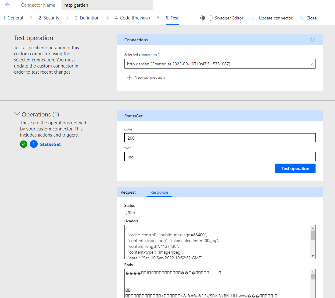This screenshot has height=298, width=335.
Task: Go to the 1. General step
Action: (13, 18)
